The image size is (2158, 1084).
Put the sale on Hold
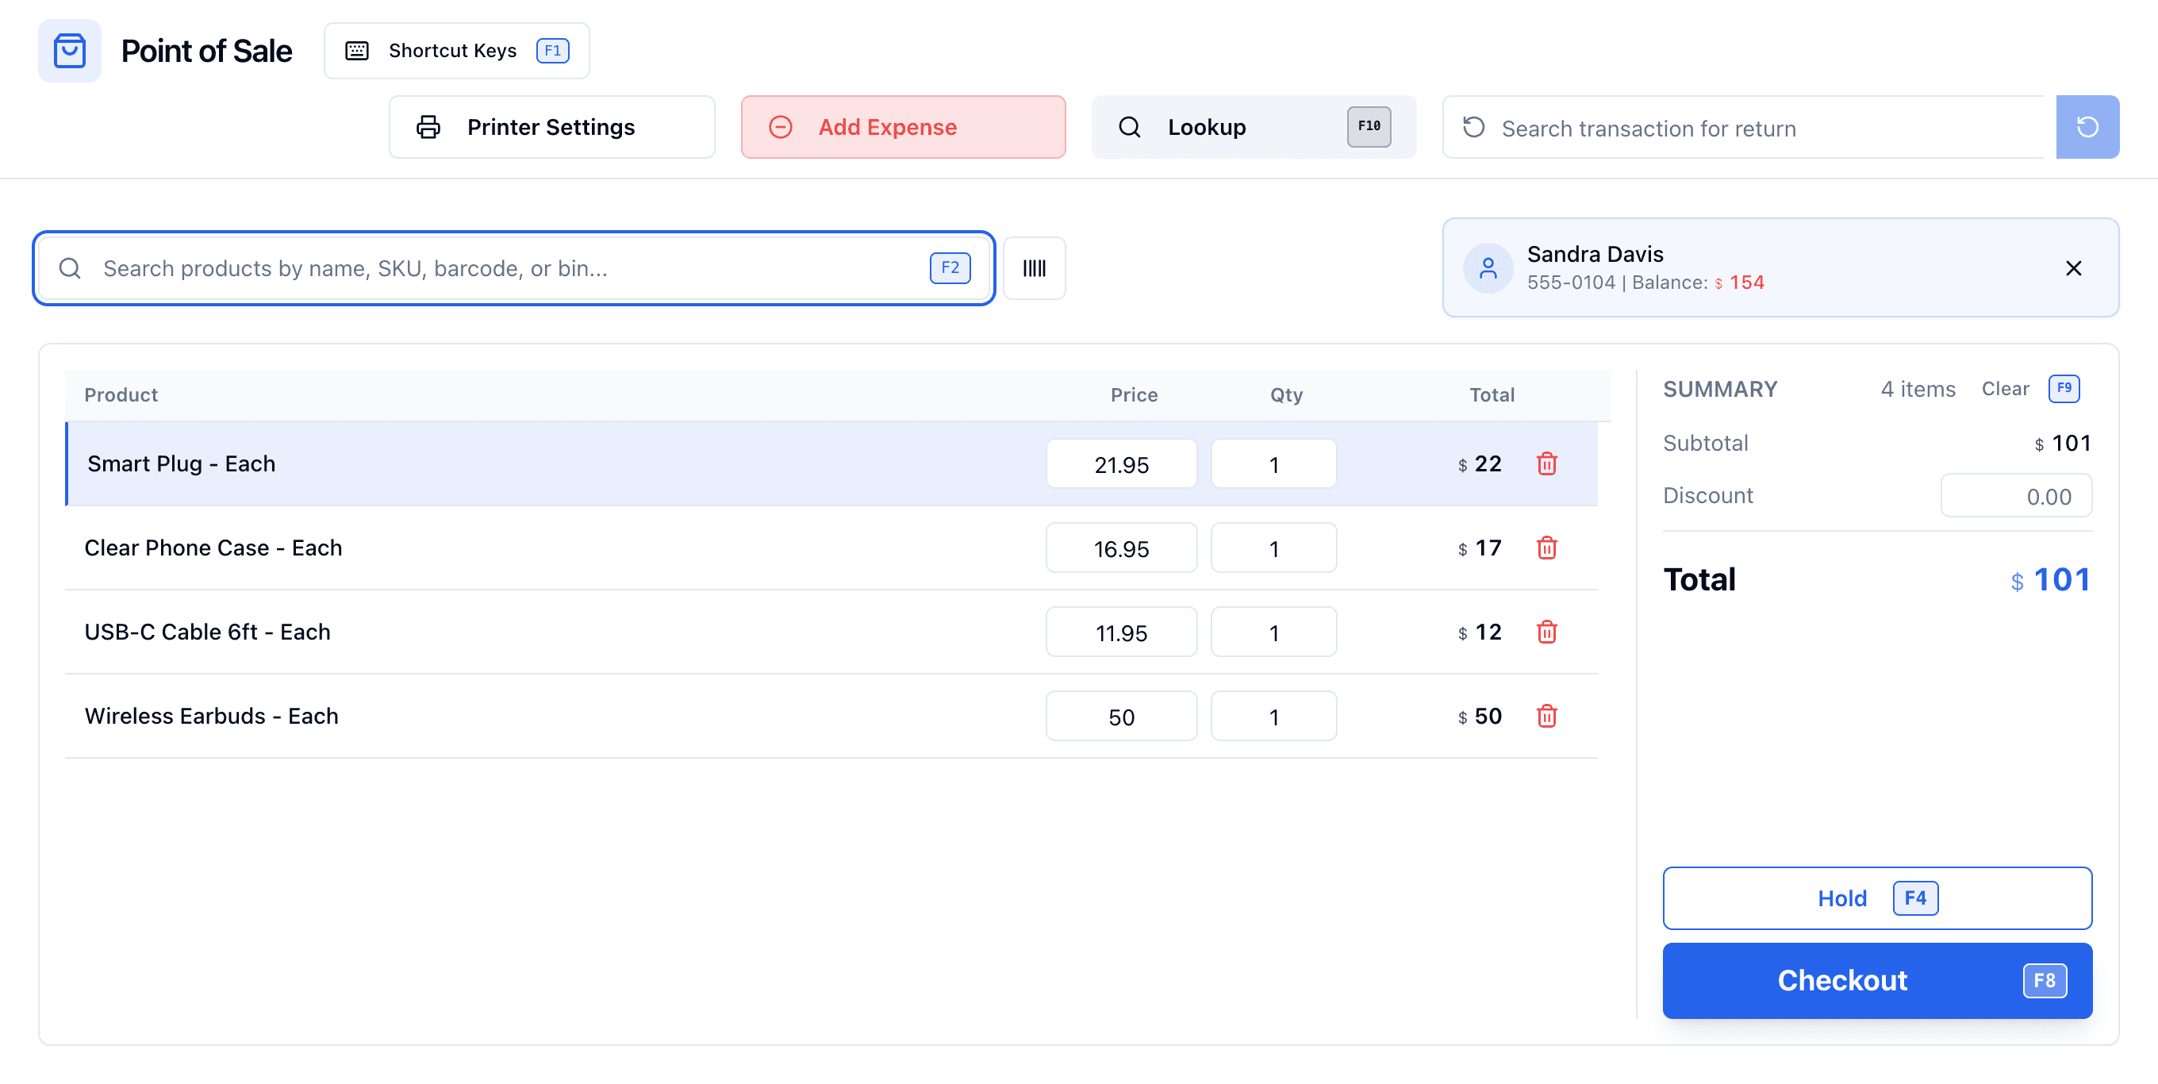click(x=1876, y=898)
